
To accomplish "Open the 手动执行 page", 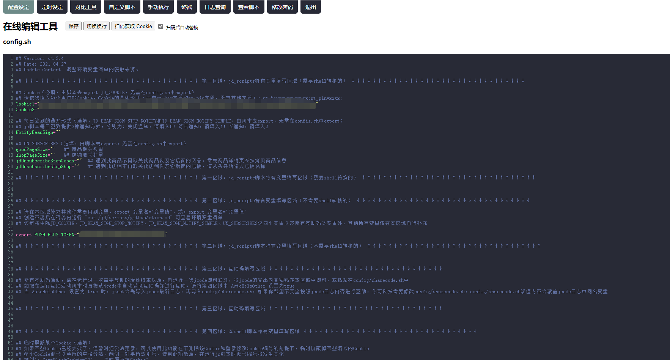I will [159, 7].
